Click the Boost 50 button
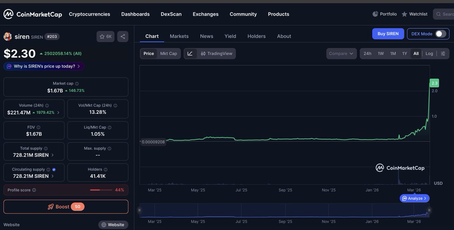 pos(66,207)
